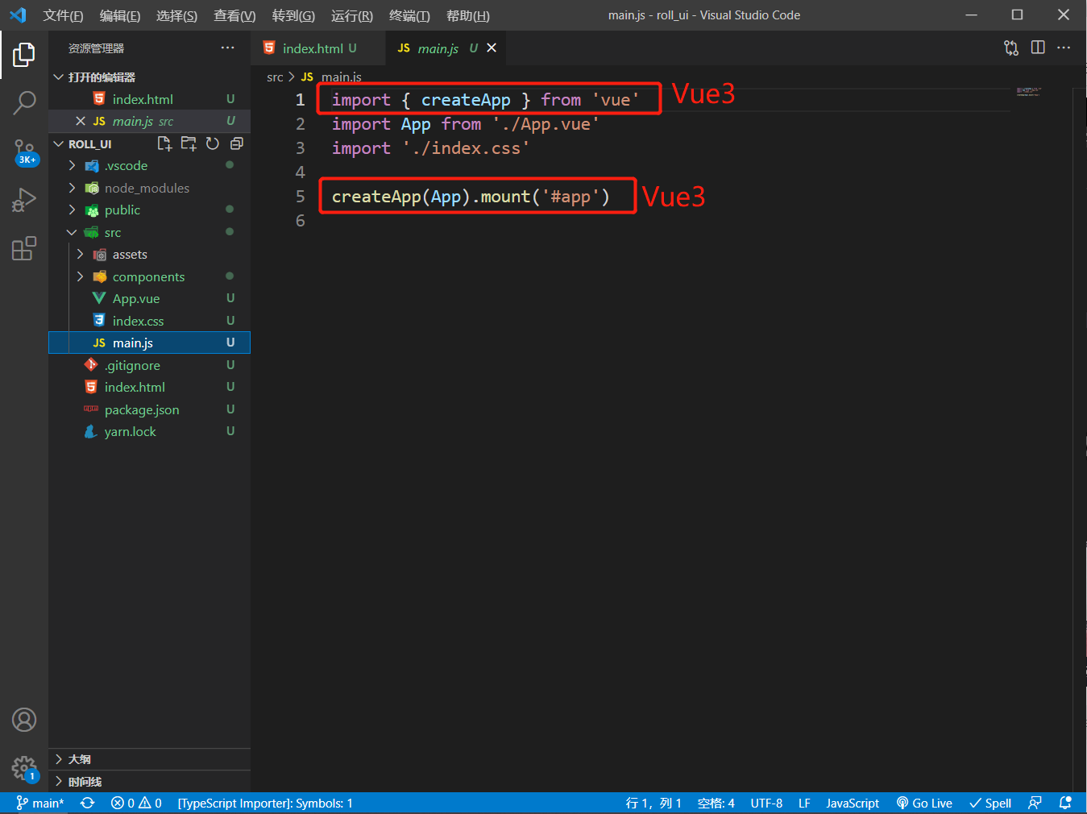Open the Accounts menu icon
The width and height of the screenshot is (1087, 814).
pyautogui.click(x=24, y=720)
